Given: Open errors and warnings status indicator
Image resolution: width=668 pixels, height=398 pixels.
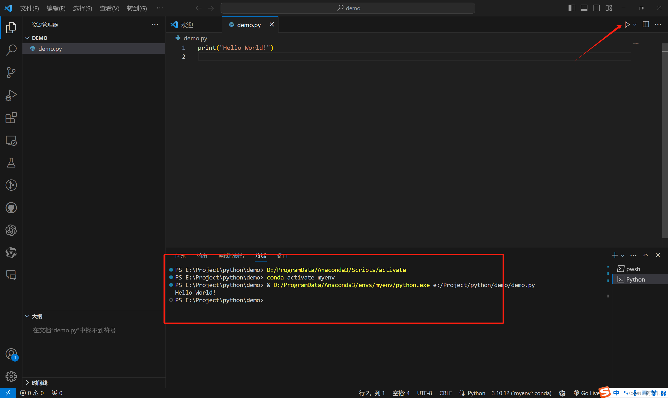Looking at the screenshot, I should 32,393.
